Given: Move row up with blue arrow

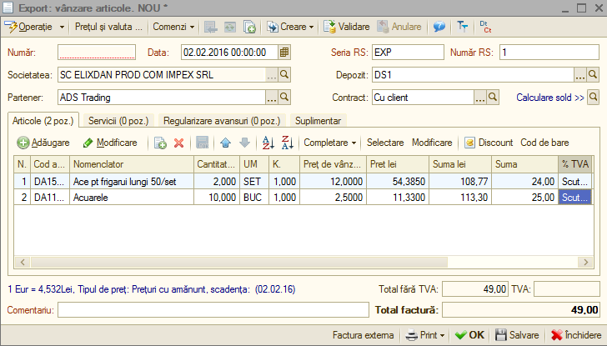Looking at the screenshot, I should 226,143.
